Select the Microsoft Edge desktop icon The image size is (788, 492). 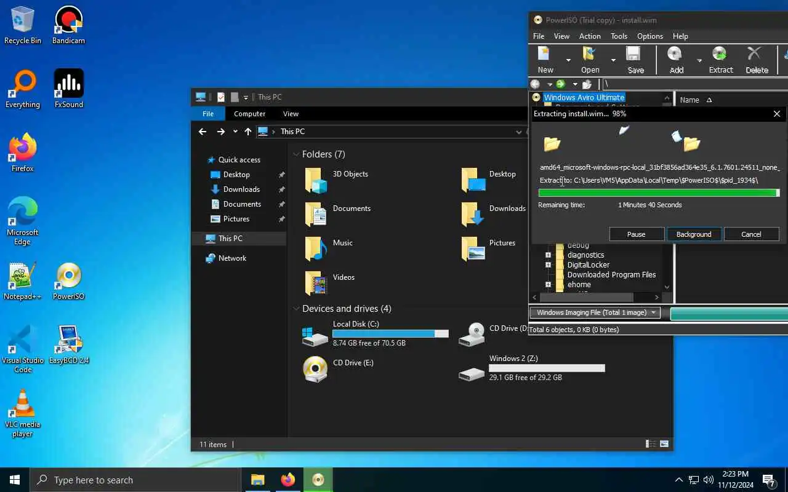point(23,221)
